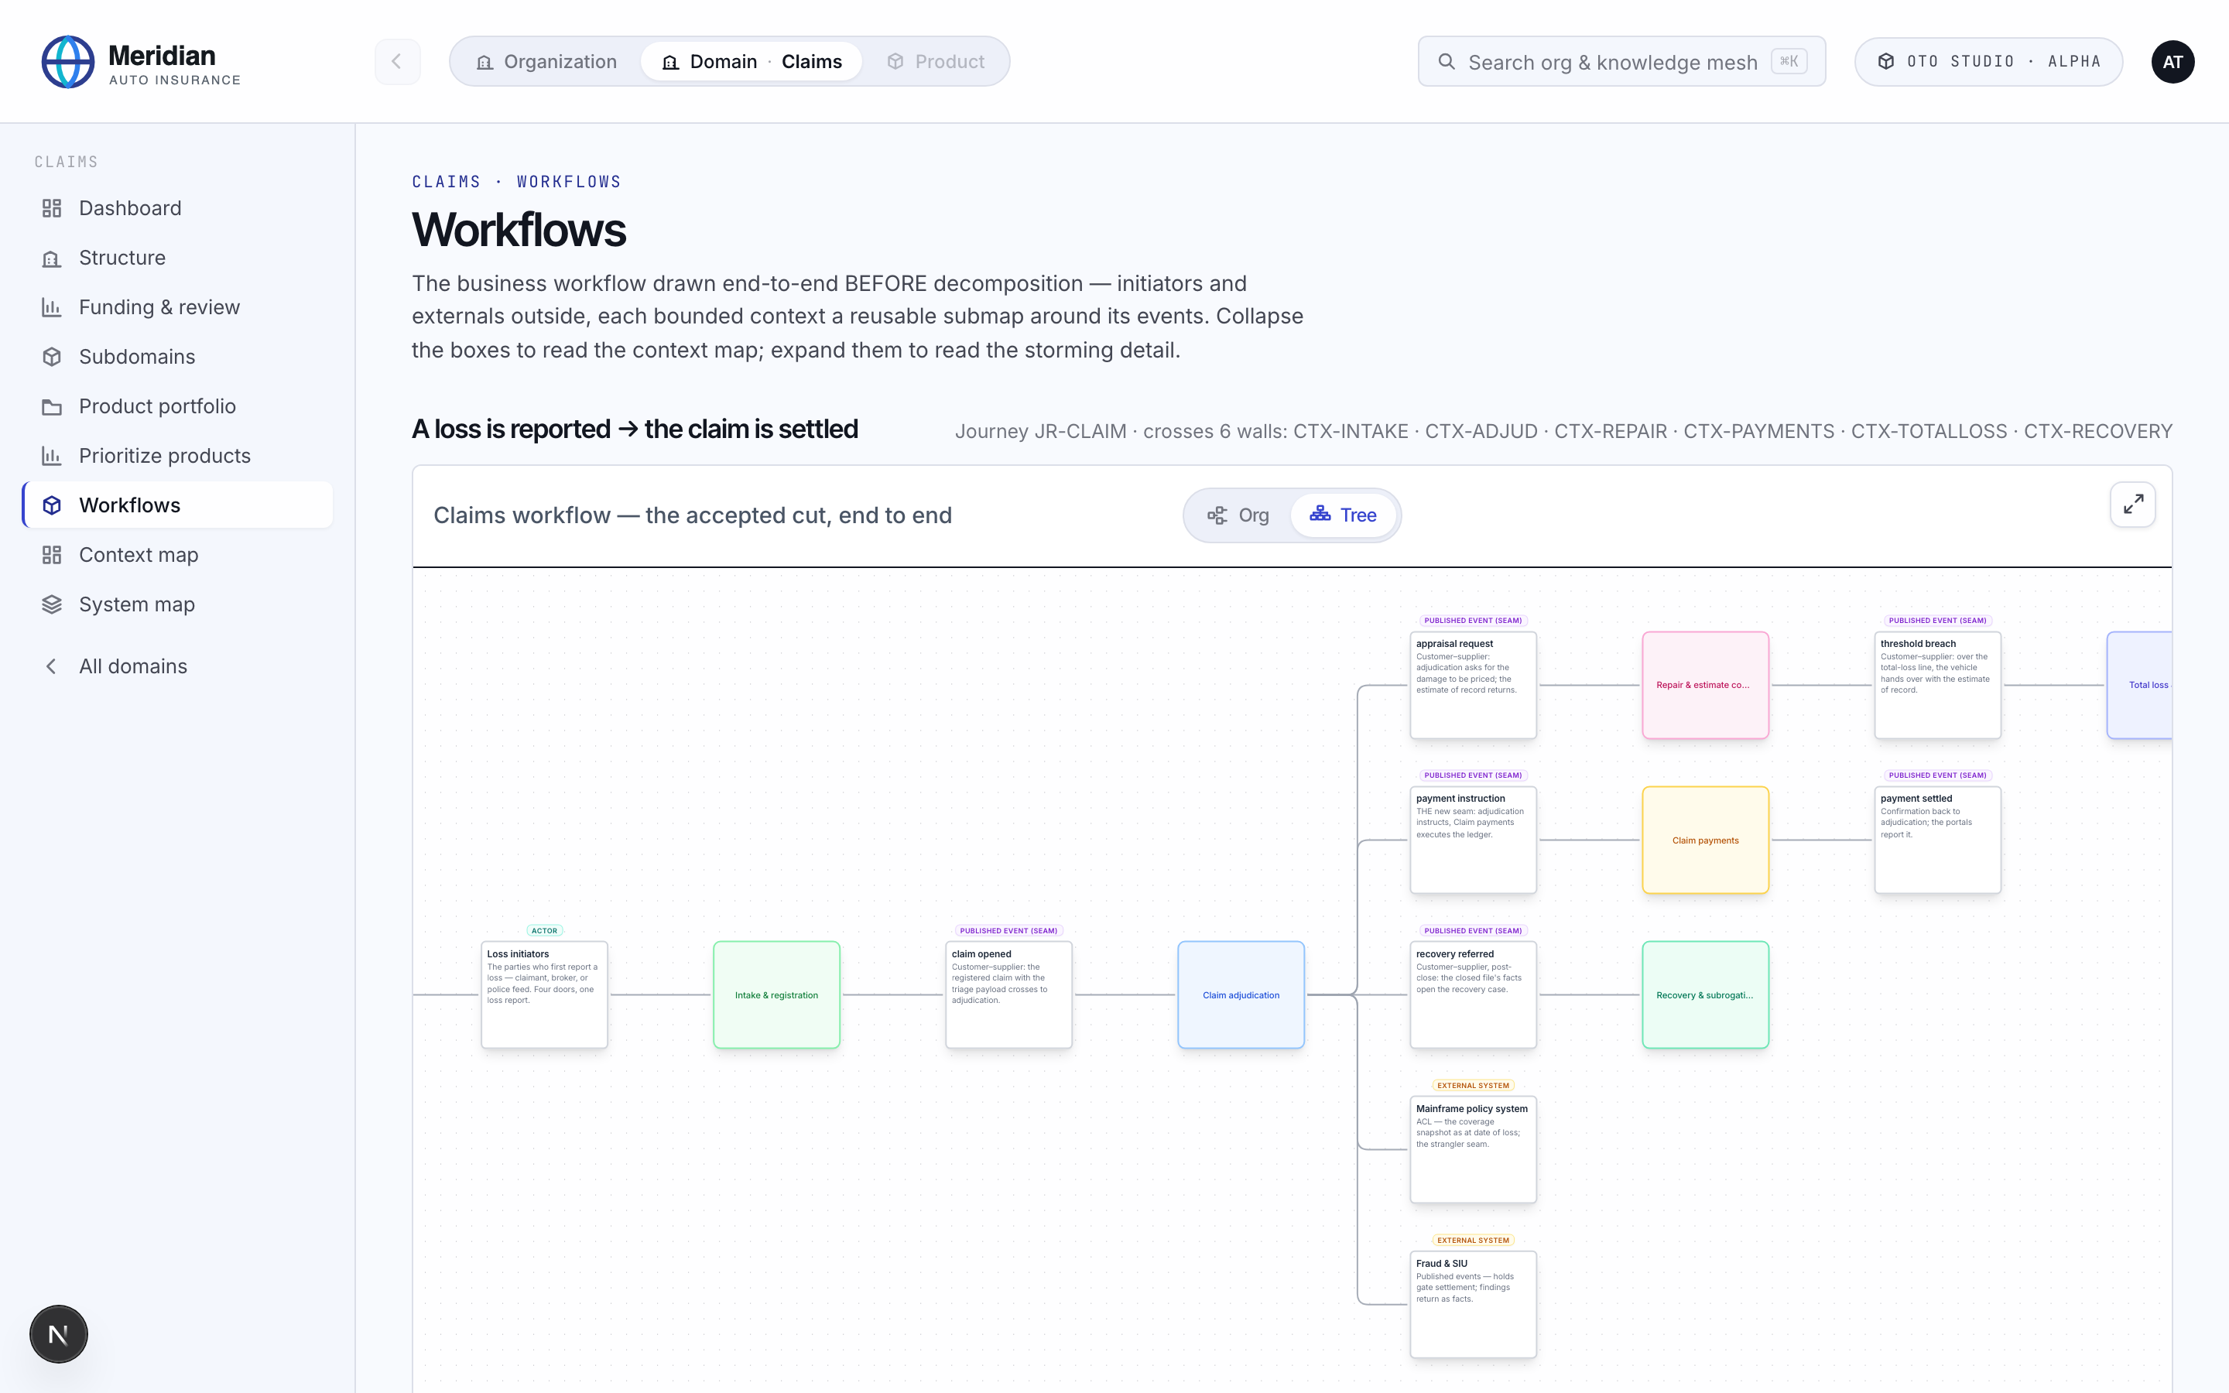Click the Meridian globe logo
Image resolution: width=2229 pixels, height=1393 pixels.
[67, 62]
